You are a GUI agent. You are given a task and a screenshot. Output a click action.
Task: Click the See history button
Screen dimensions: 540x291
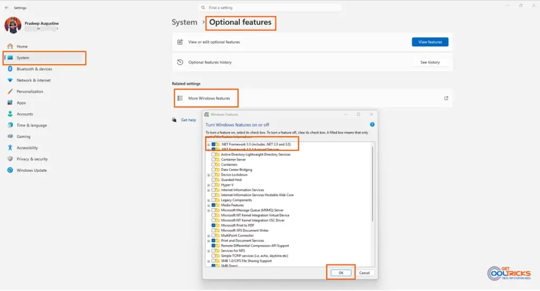click(430, 62)
